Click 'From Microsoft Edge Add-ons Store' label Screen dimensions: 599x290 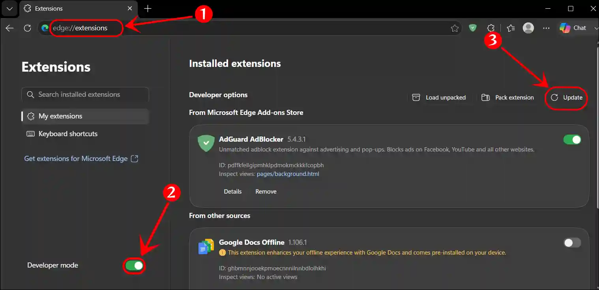246,113
